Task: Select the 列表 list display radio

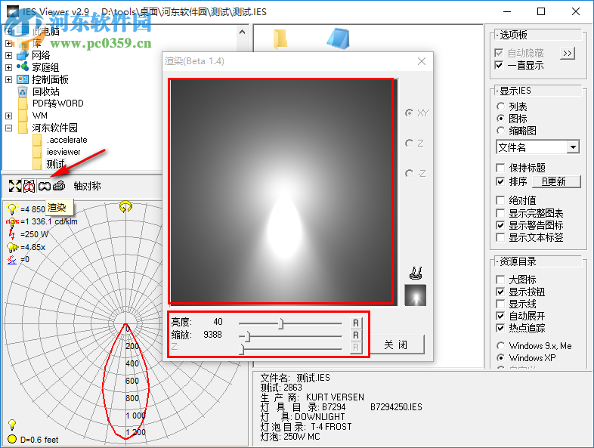Action: coord(500,107)
